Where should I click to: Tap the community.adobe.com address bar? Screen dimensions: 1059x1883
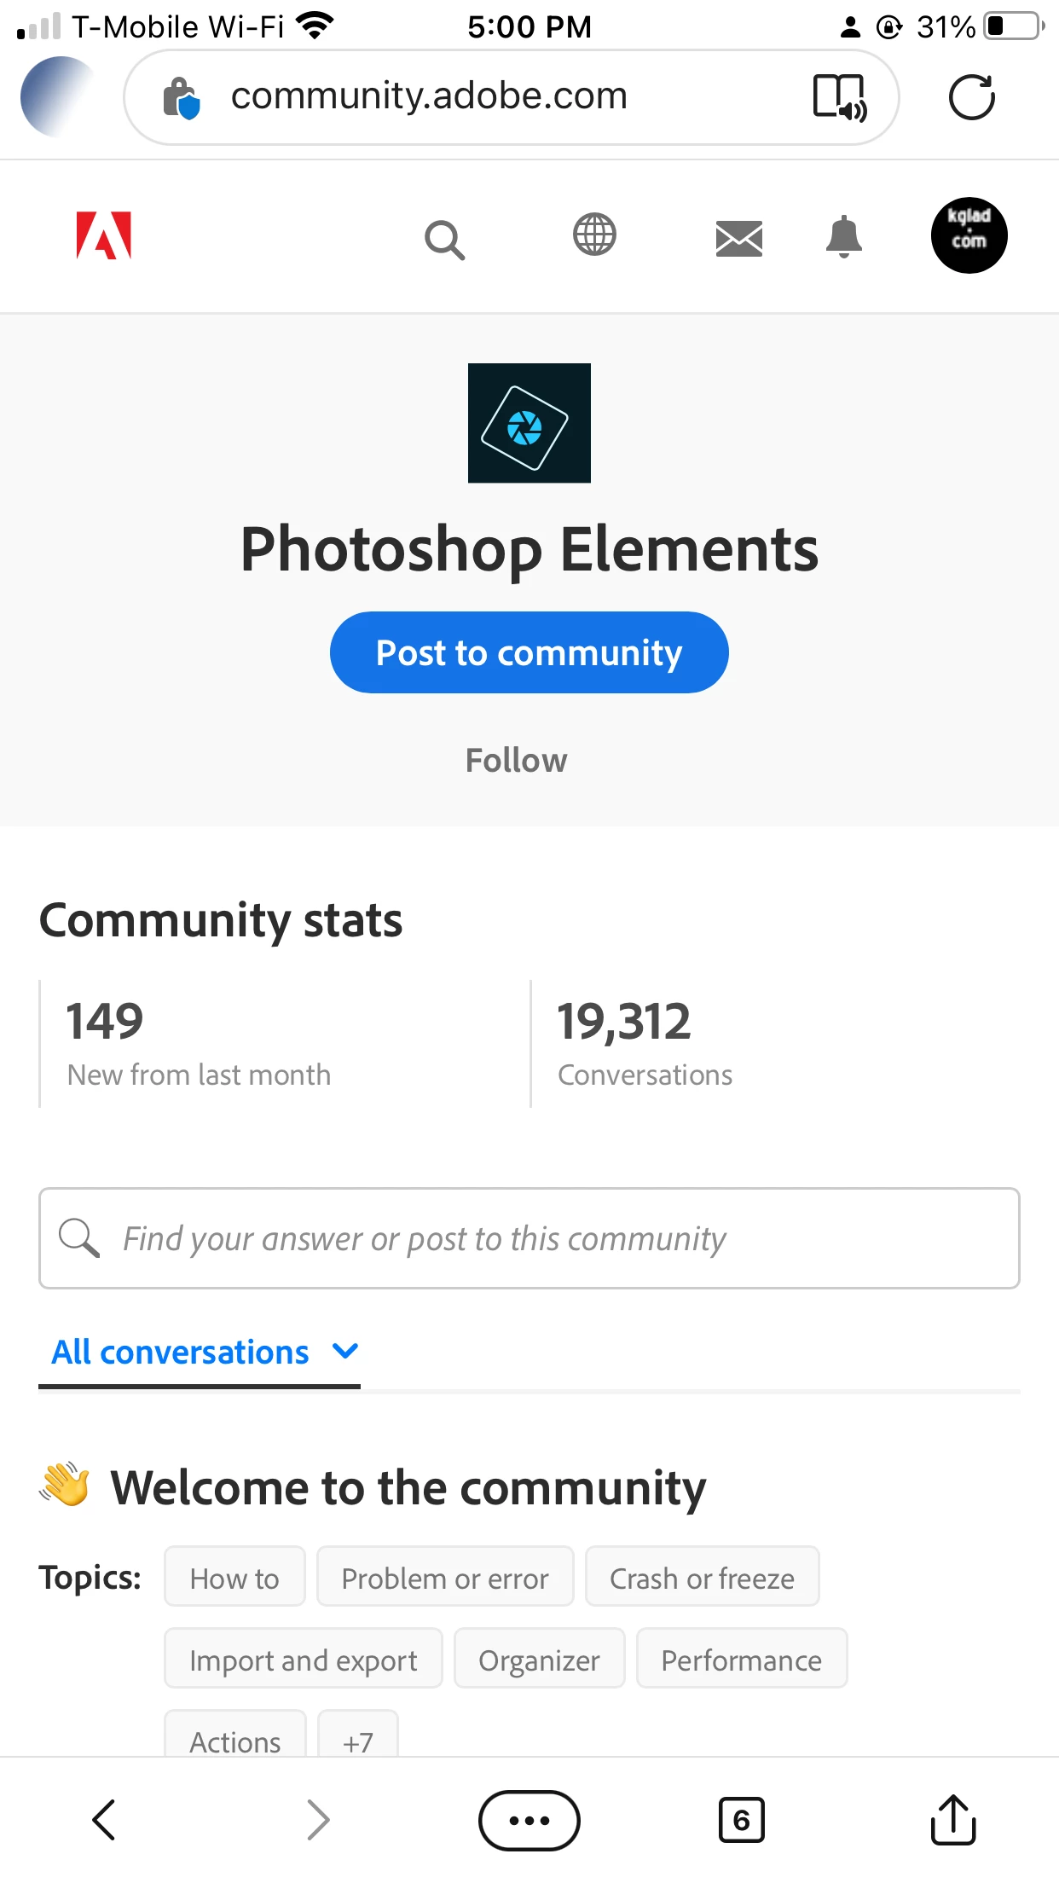[429, 96]
